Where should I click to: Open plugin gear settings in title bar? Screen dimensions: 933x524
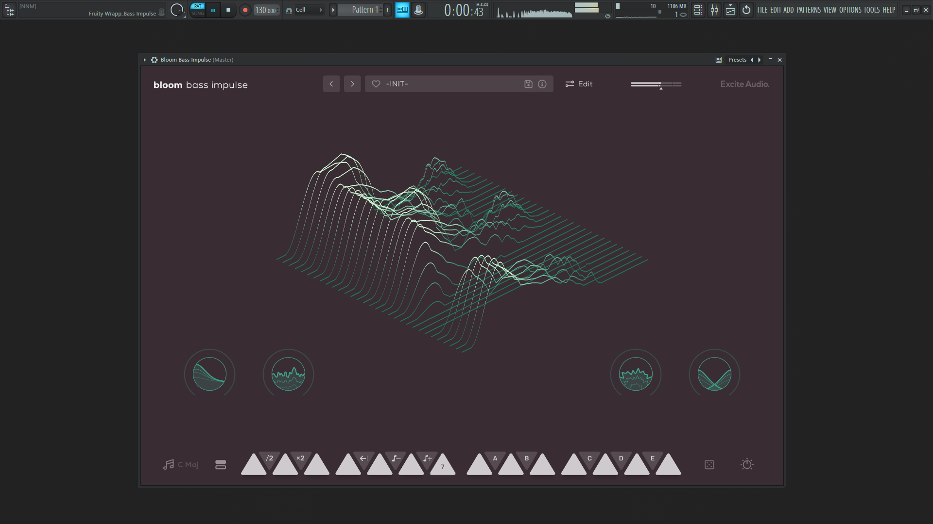pos(154,60)
